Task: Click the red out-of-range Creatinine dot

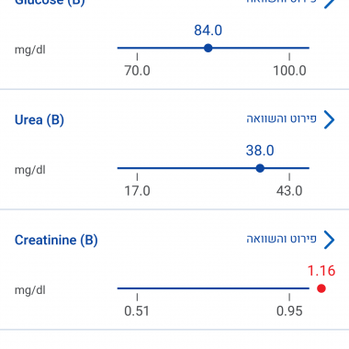Action: [321, 288]
